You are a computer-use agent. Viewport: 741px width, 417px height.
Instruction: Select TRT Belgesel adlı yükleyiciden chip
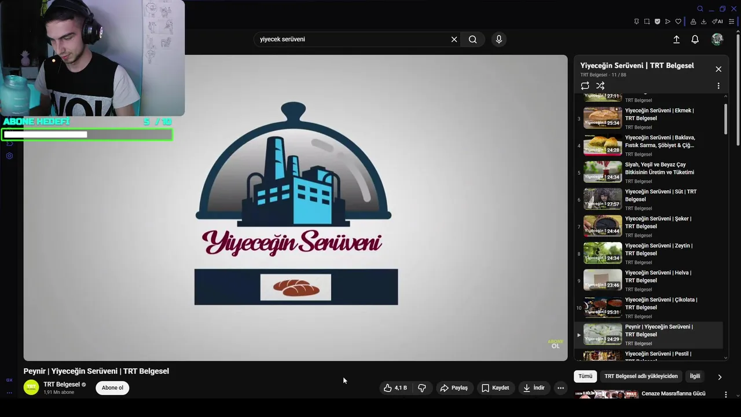(x=641, y=376)
